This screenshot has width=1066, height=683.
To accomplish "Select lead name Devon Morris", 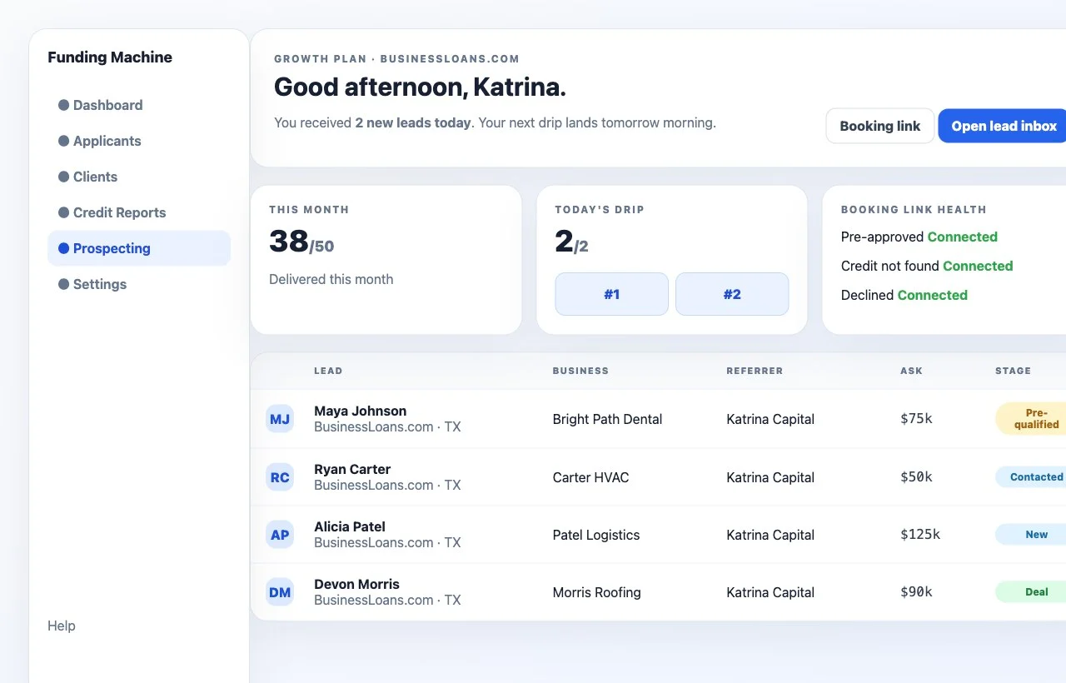I will click(356, 584).
